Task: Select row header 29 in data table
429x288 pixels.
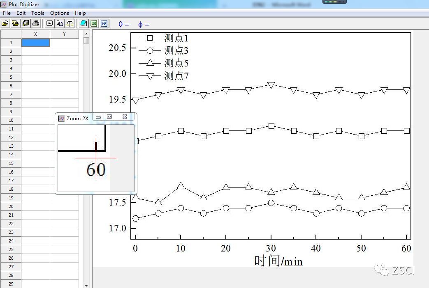Action: [x=11, y=284]
